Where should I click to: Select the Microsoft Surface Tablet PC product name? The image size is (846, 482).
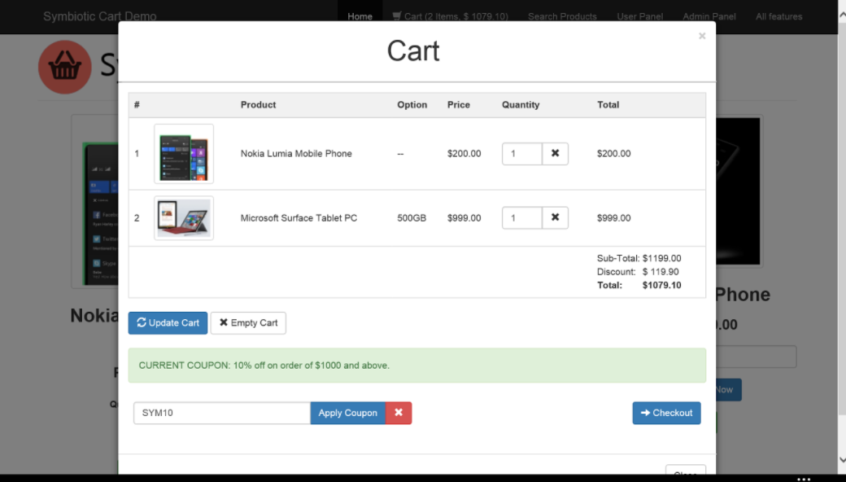click(299, 218)
